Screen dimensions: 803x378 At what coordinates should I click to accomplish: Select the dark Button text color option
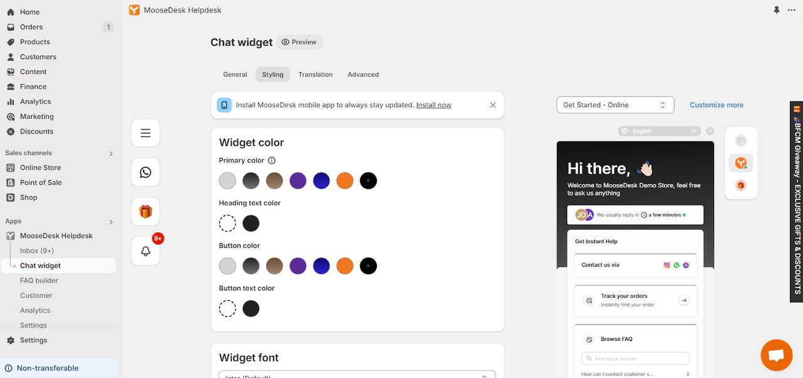pos(251,308)
